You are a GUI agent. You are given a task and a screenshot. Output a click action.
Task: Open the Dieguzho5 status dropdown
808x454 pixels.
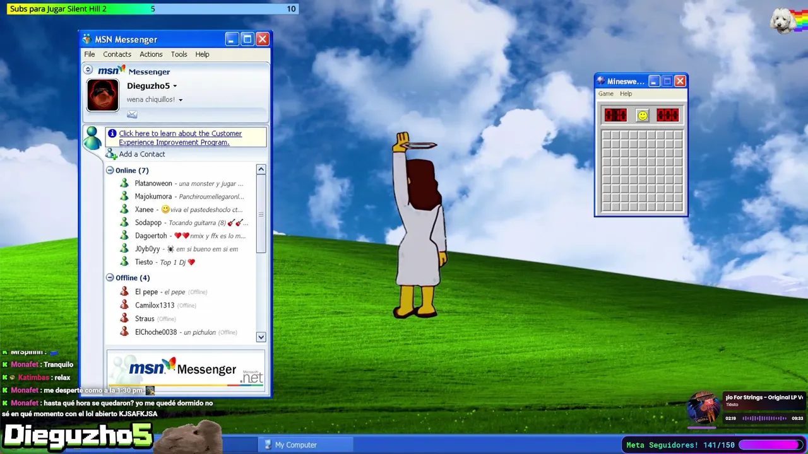(x=175, y=86)
